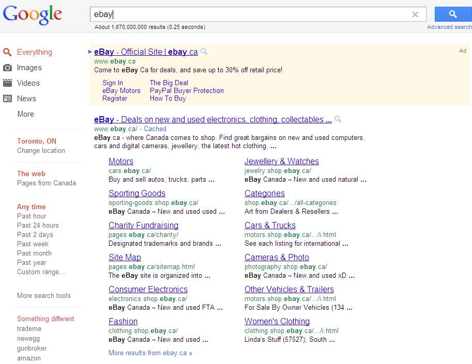Open Site Map sitelink
Image resolution: width=472 pixels, height=364 pixels.
pos(125,257)
